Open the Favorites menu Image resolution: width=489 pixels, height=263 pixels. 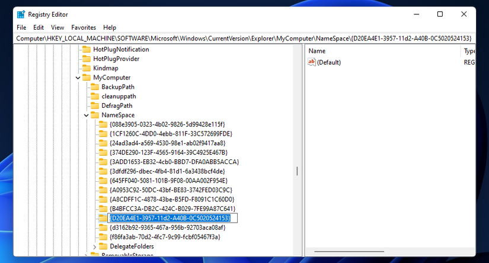tap(83, 27)
